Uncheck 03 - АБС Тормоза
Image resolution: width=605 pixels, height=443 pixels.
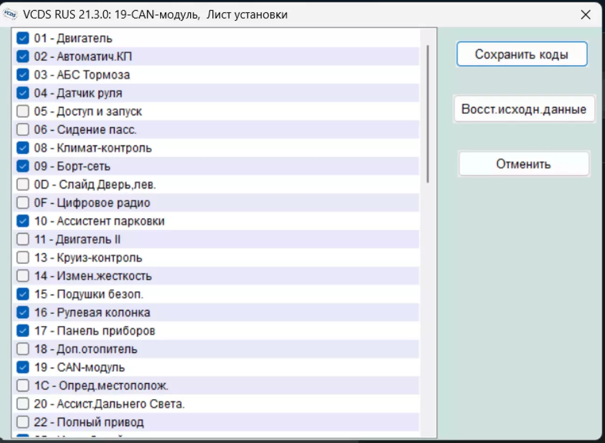coord(23,75)
